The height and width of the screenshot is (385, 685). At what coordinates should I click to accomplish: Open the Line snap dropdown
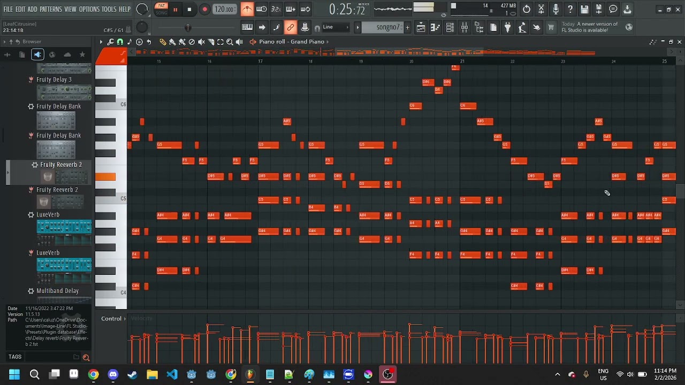coord(336,27)
